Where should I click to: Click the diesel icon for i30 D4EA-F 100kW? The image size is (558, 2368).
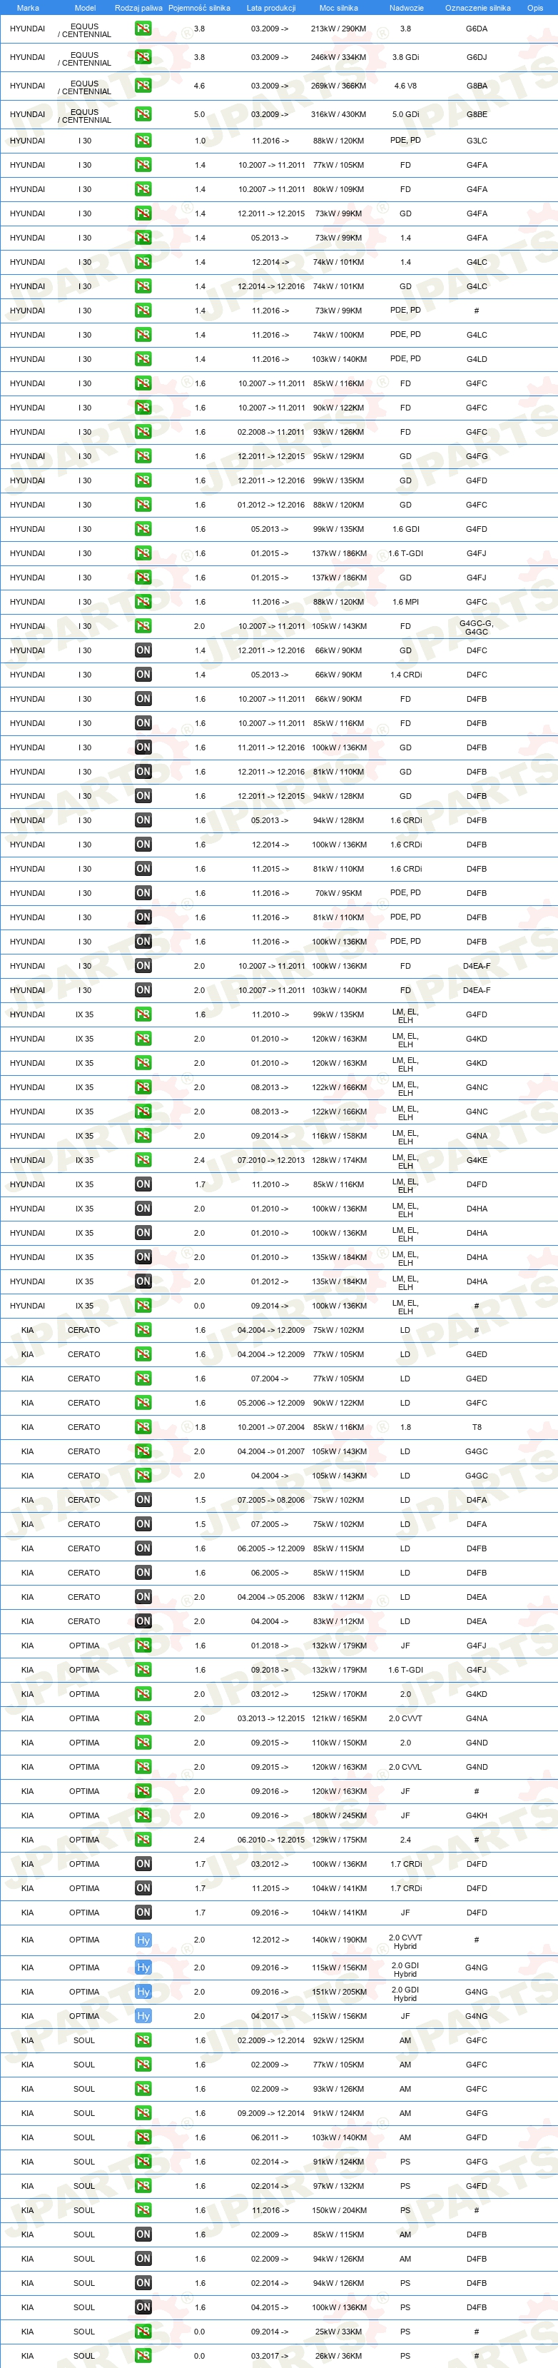click(x=143, y=966)
